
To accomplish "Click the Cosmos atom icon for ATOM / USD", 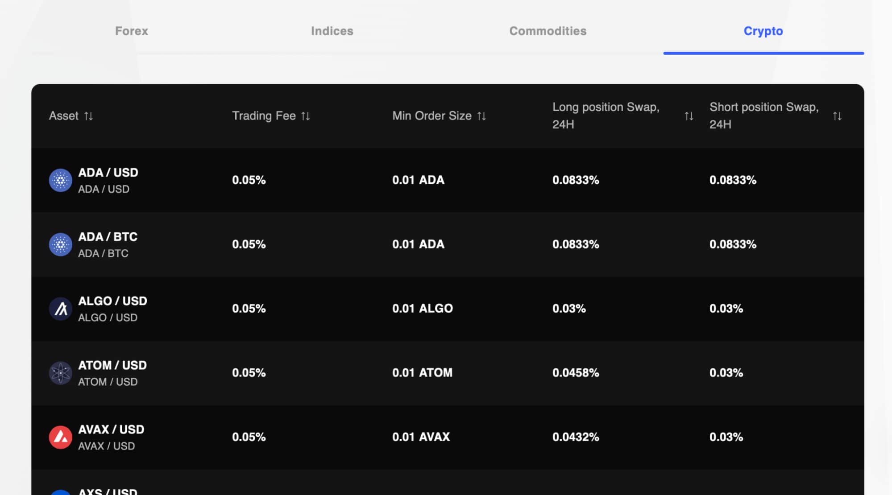I will (60, 373).
